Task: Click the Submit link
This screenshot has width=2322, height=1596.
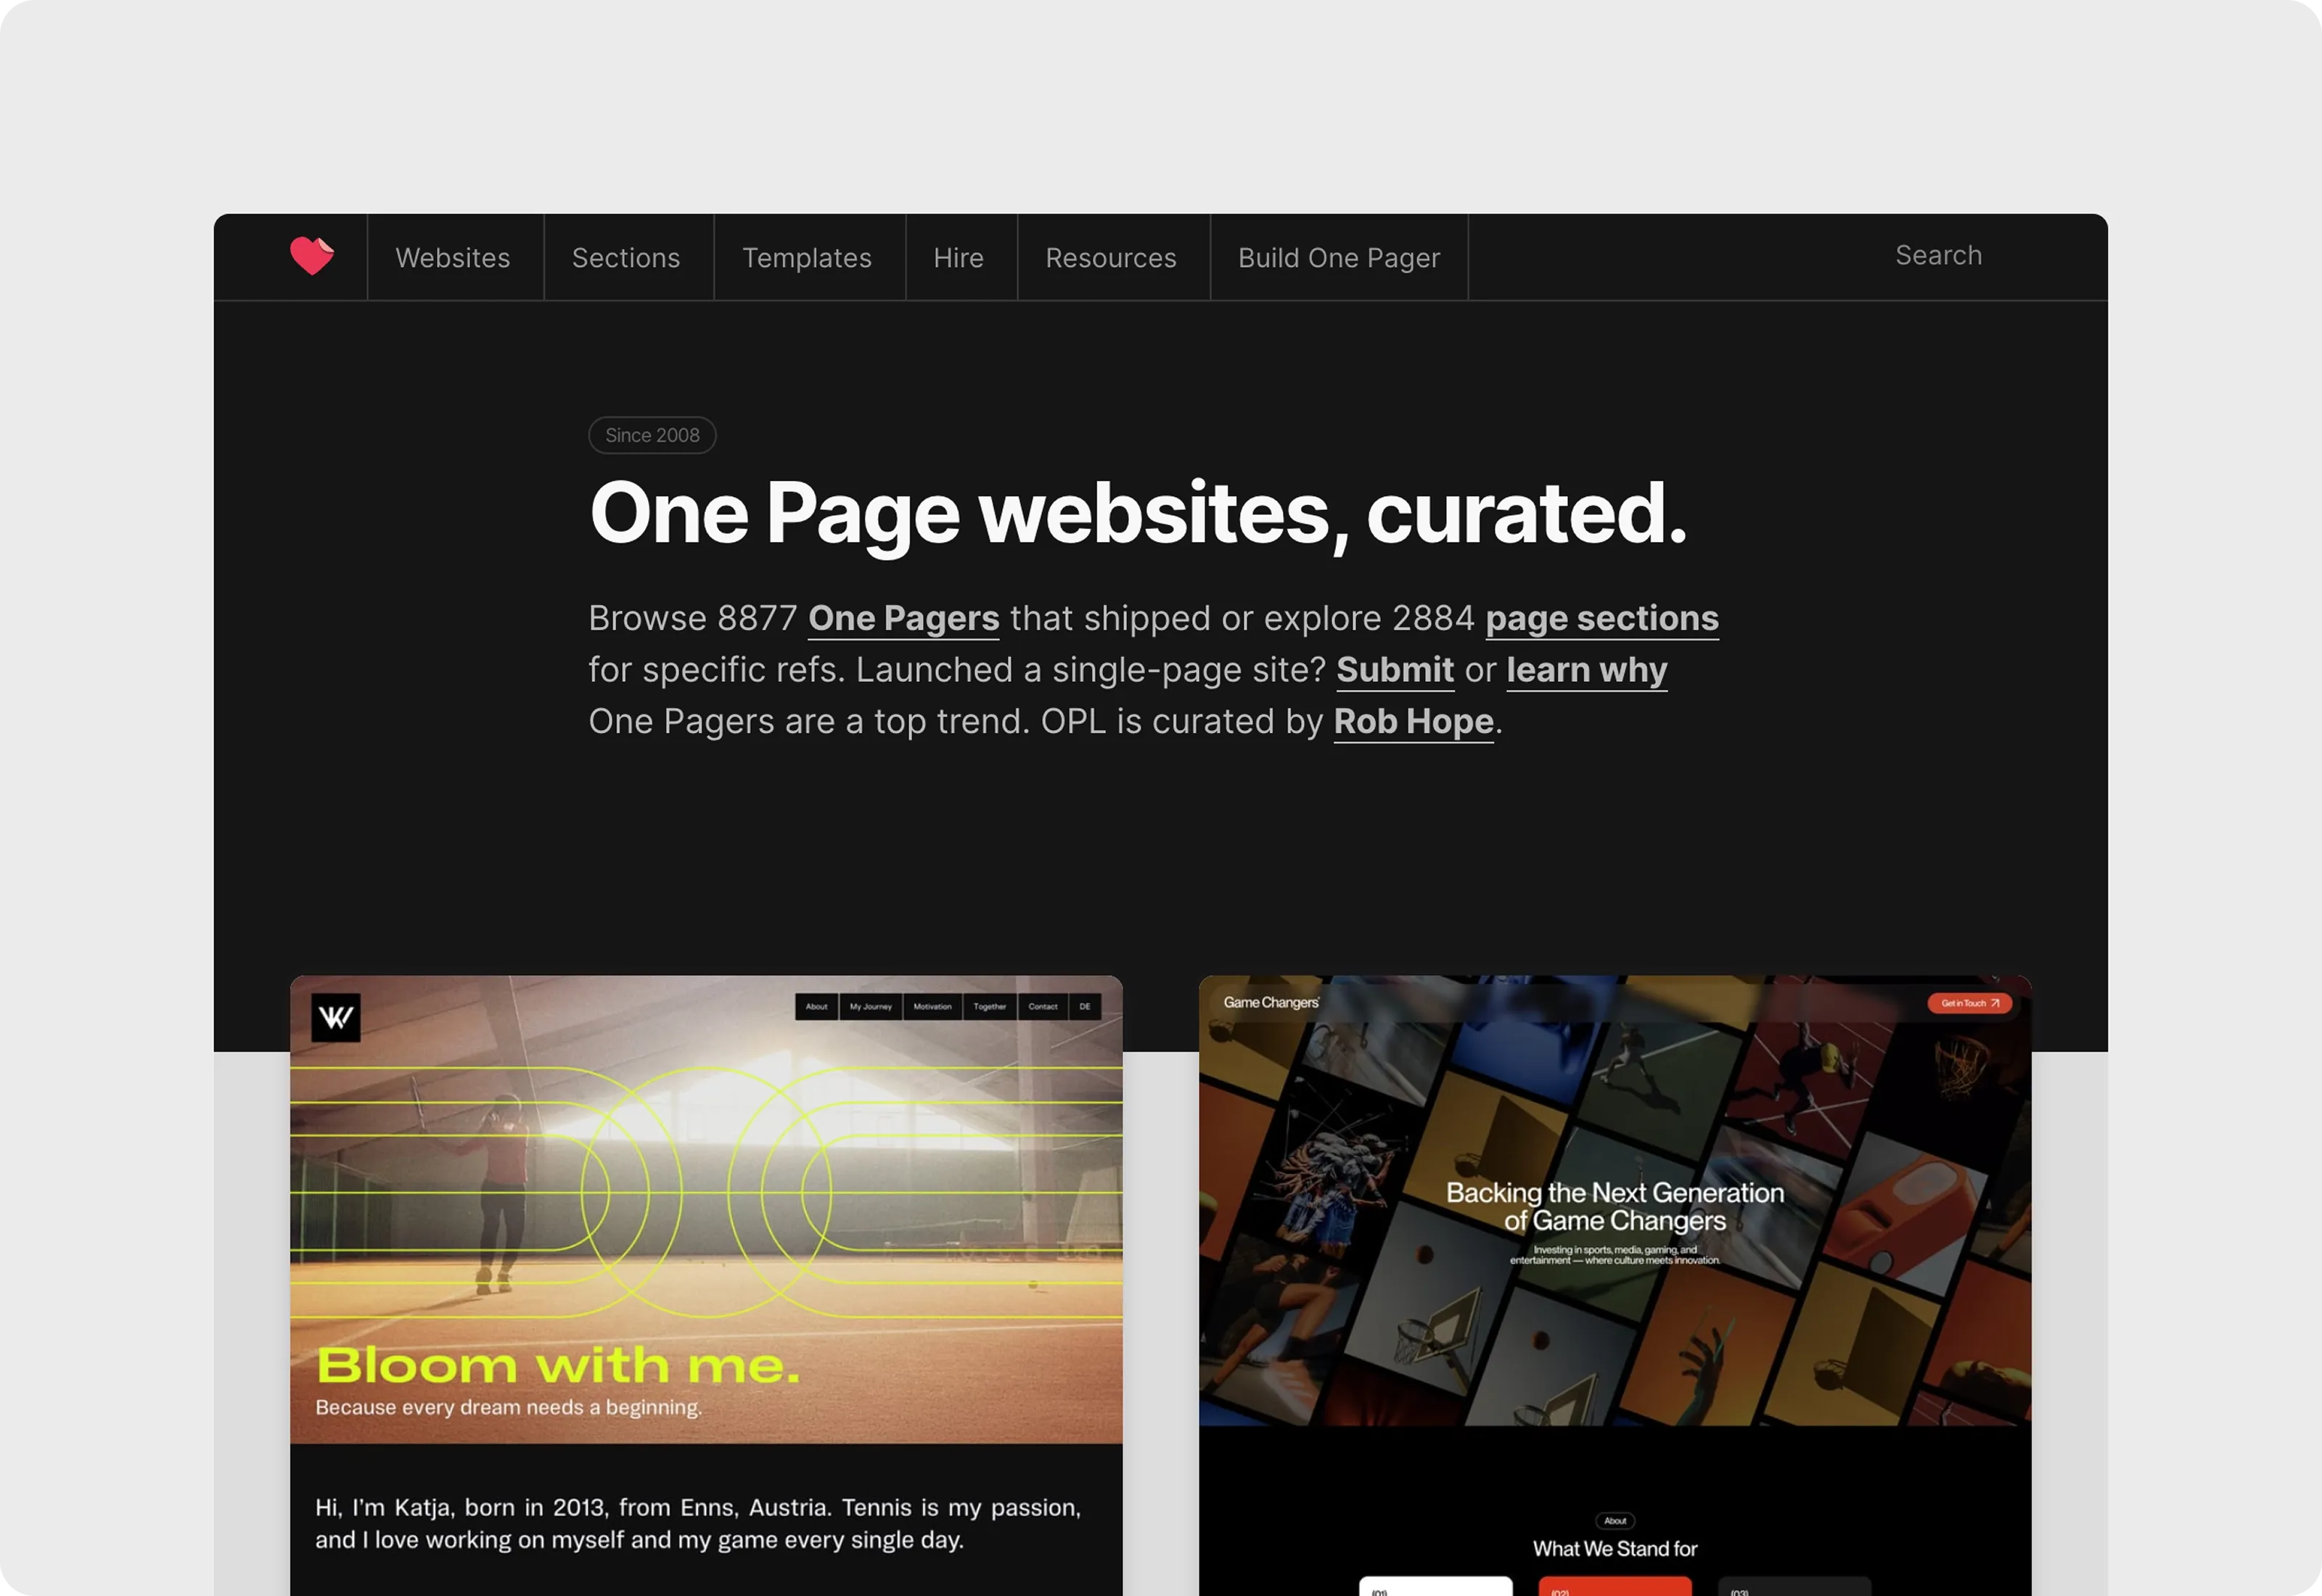Action: (x=1395, y=670)
